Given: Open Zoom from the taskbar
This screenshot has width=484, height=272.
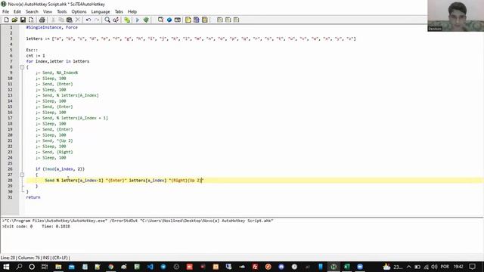Looking at the screenshot, I should tap(360, 267).
